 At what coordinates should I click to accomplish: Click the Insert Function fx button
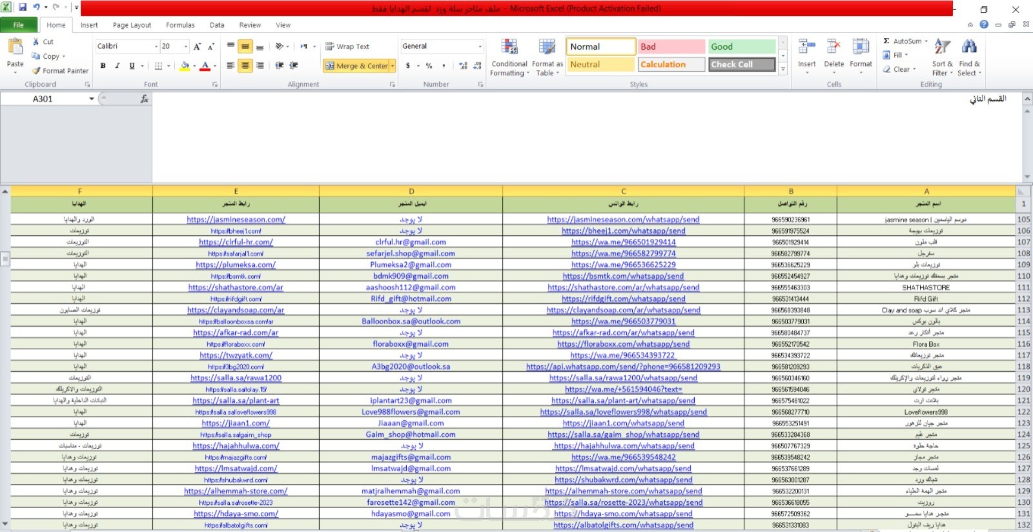pyautogui.click(x=144, y=99)
